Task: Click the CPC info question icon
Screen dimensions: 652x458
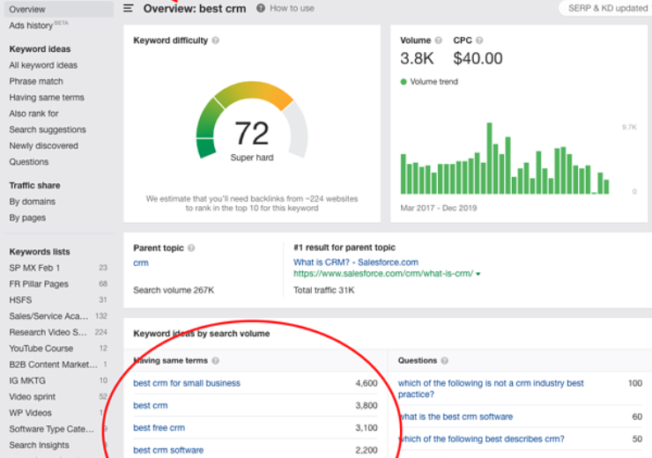Action: (x=481, y=41)
